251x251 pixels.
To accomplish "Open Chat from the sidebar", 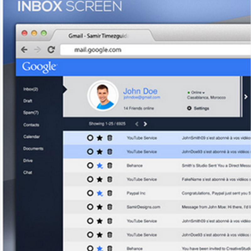I will point(28,172).
